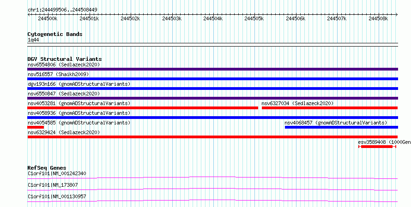Click the esv3589408 variant label
This screenshot has height=207, width=411.
[x=384, y=142]
